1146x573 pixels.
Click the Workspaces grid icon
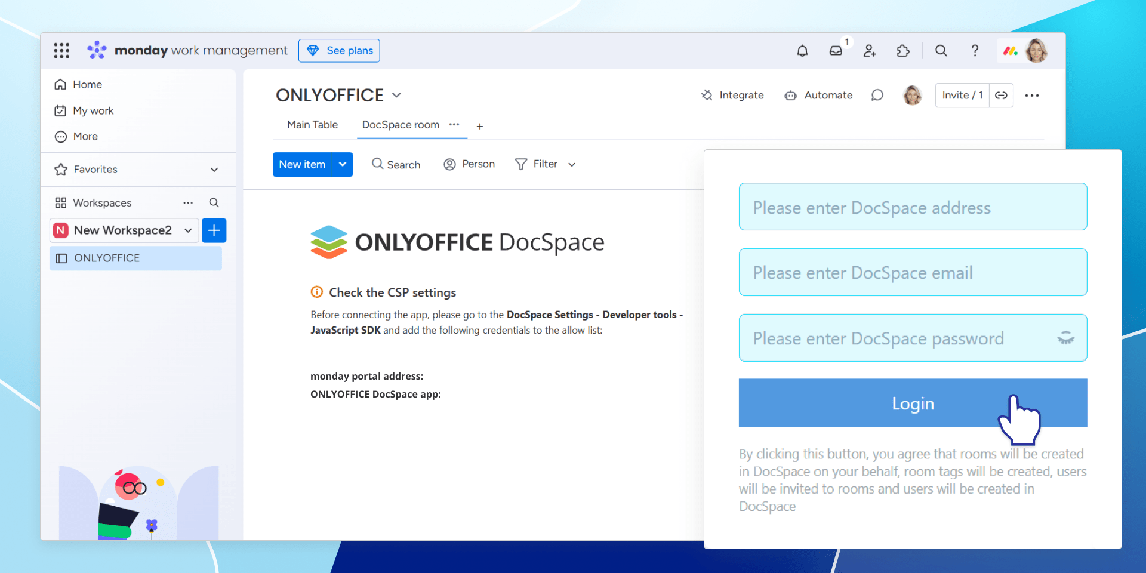pyautogui.click(x=61, y=203)
